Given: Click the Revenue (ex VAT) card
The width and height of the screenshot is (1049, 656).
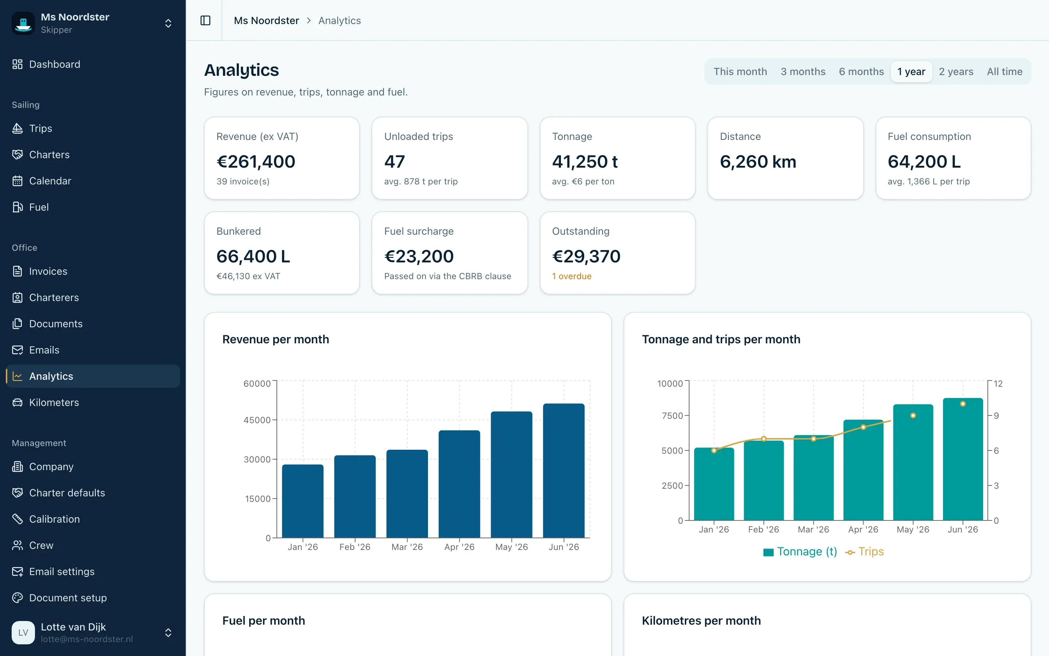Looking at the screenshot, I should click(282, 159).
